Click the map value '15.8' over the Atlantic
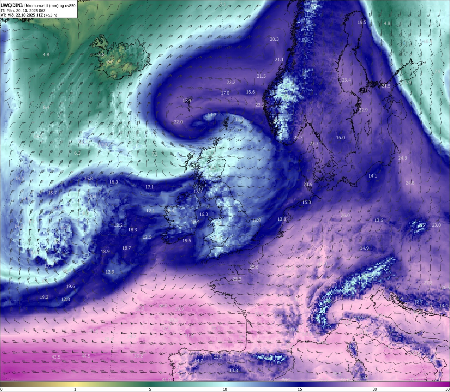The image size is (450, 392). [88, 178]
